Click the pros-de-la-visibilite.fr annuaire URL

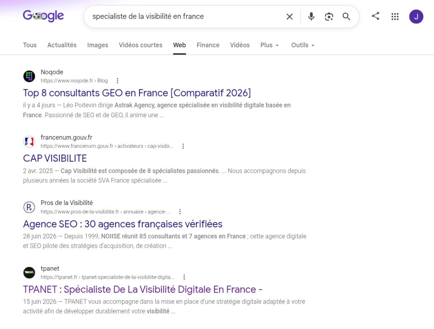(x=105, y=212)
